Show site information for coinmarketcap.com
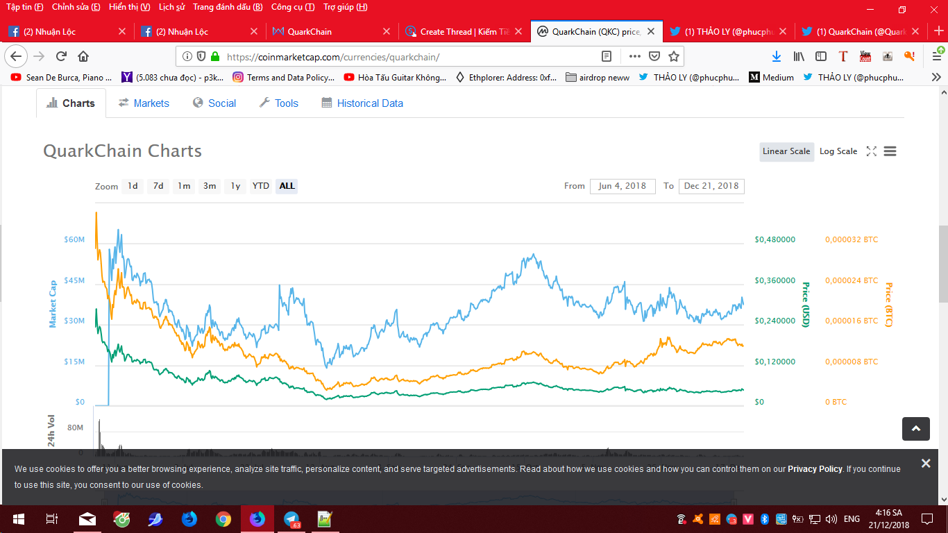The image size is (948, 533). pos(187,56)
